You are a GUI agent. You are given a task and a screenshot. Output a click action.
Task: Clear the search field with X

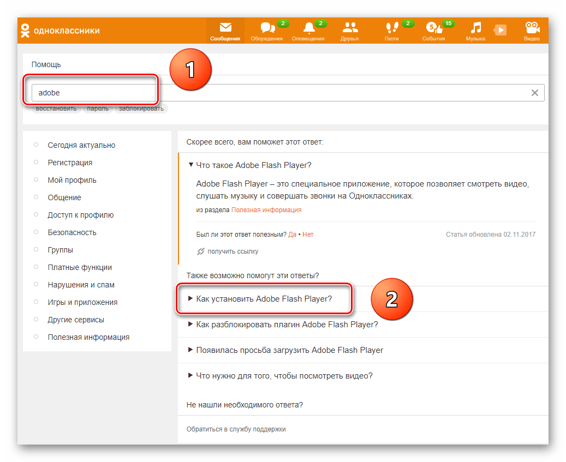click(x=535, y=93)
